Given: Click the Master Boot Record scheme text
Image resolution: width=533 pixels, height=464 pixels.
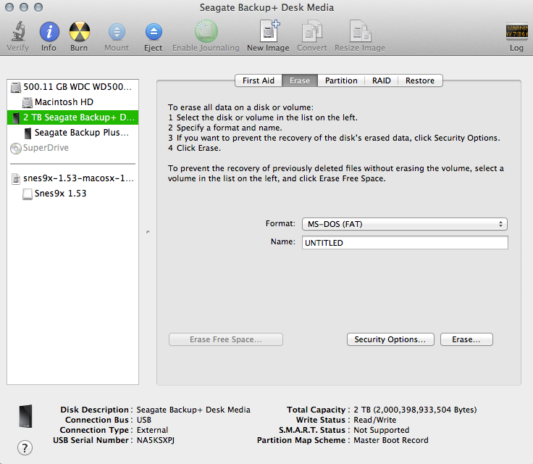Looking at the screenshot, I should (x=391, y=440).
